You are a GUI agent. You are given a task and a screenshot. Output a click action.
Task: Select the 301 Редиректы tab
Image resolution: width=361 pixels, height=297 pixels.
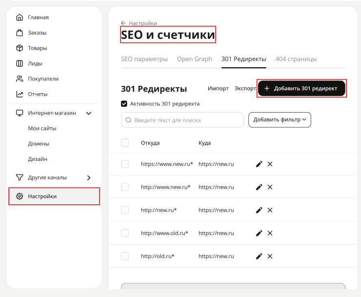244,59
